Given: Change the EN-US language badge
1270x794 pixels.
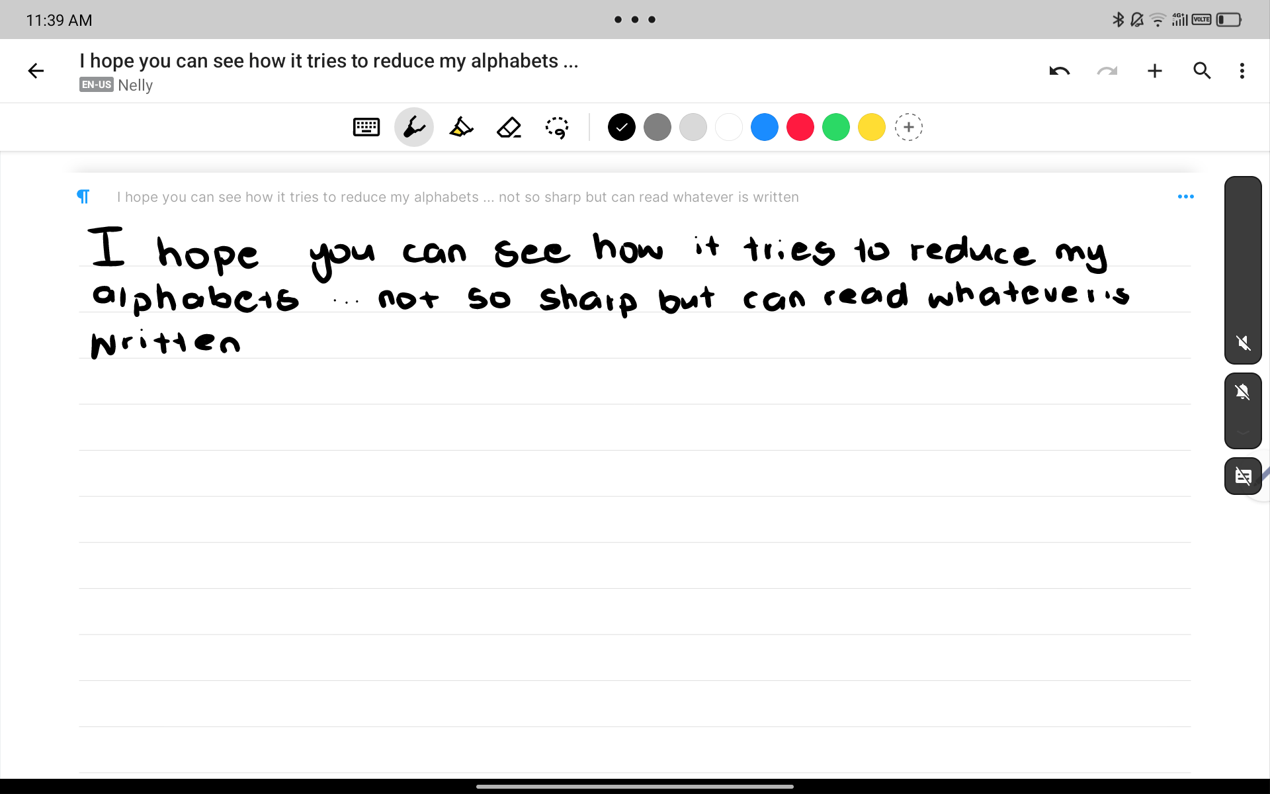Looking at the screenshot, I should pyautogui.click(x=97, y=85).
